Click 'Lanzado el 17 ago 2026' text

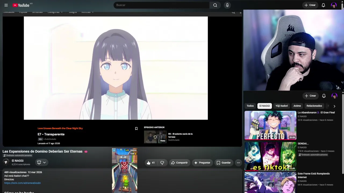(x=49, y=144)
